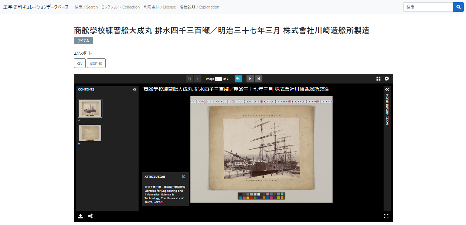
Task: Expand the More Information panel
Action: (x=387, y=89)
